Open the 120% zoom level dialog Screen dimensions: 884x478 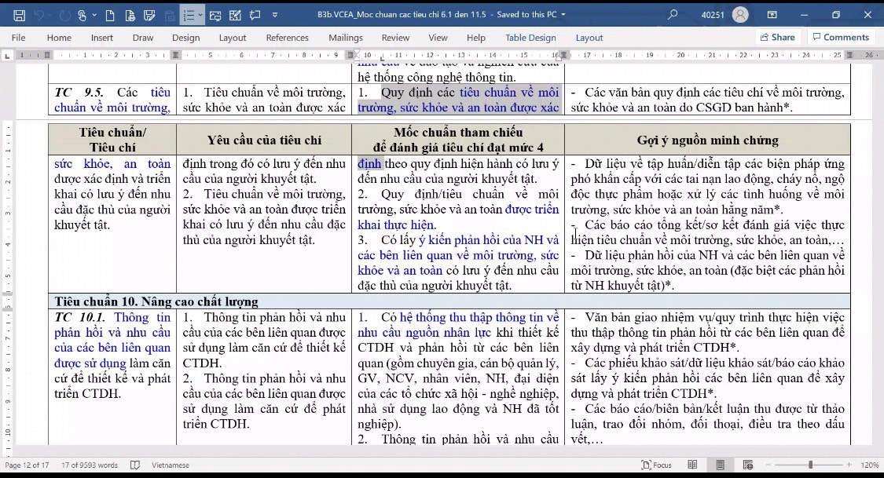[869, 465]
